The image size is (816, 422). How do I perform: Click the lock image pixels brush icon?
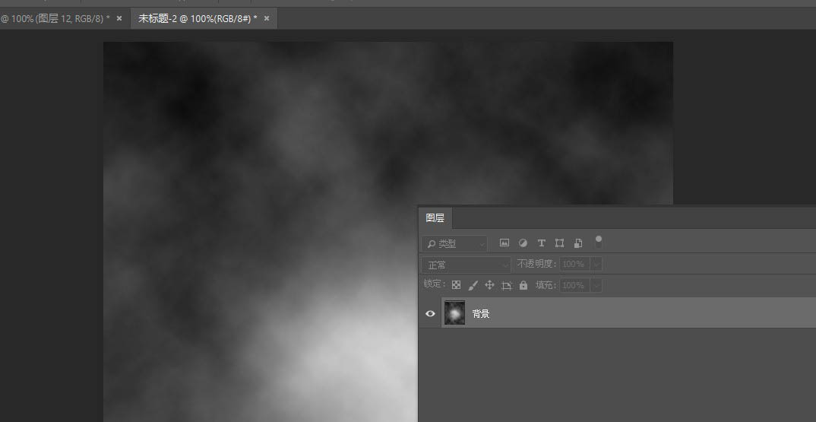click(x=473, y=285)
